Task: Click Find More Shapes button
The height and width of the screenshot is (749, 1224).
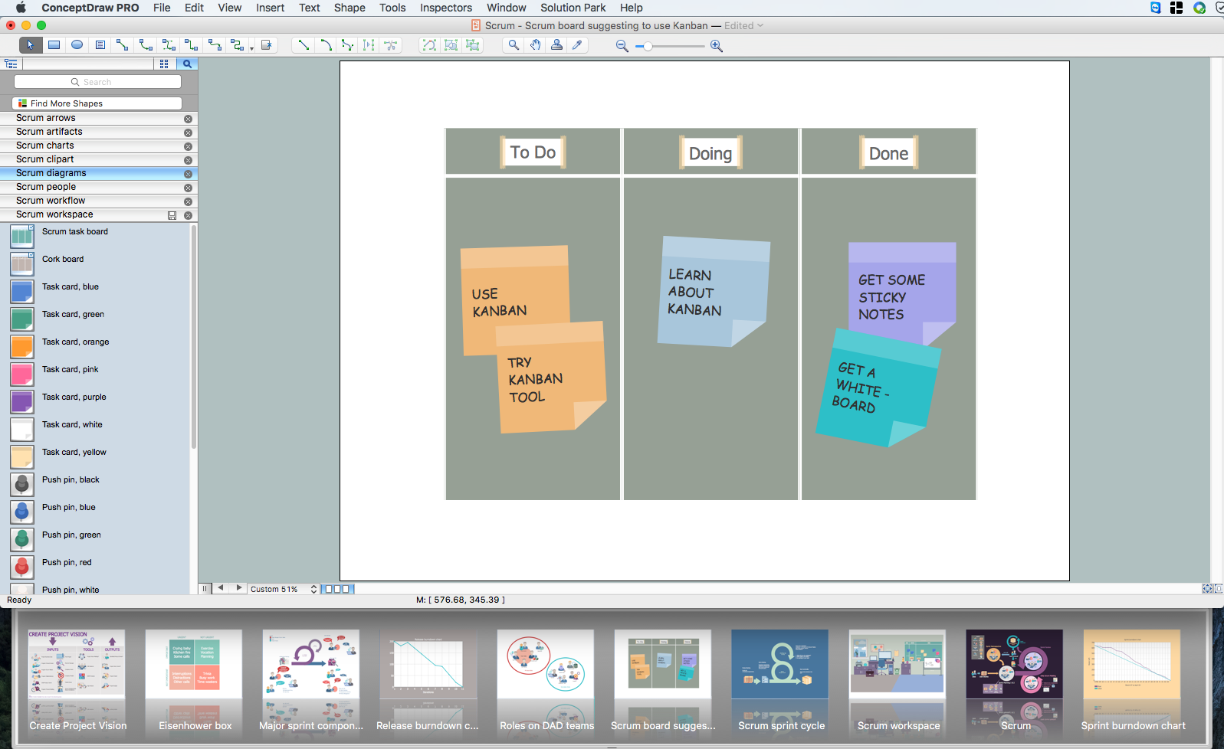Action: 97,103
